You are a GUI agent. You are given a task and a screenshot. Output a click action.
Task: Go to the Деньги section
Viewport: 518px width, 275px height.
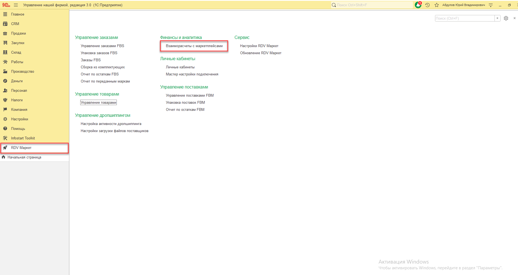pos(17,81)
